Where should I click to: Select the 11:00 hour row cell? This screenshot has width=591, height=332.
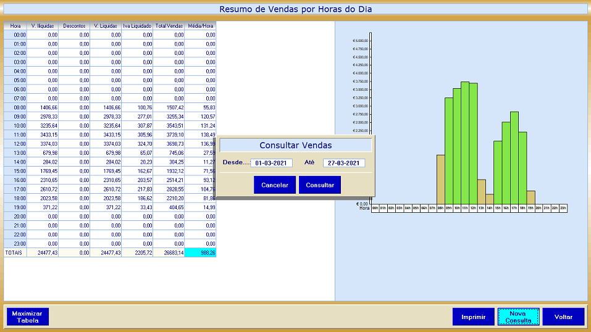(x=15, y=135)
